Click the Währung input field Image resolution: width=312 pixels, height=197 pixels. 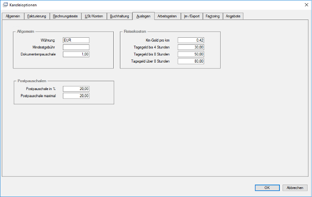(76, 40)
